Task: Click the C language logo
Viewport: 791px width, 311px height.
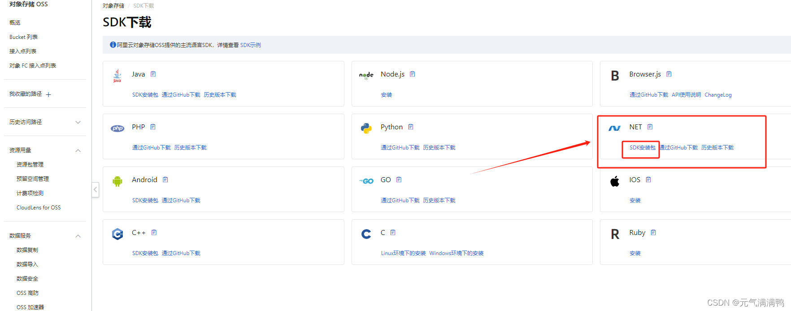Action: click(x=366, y=234)
